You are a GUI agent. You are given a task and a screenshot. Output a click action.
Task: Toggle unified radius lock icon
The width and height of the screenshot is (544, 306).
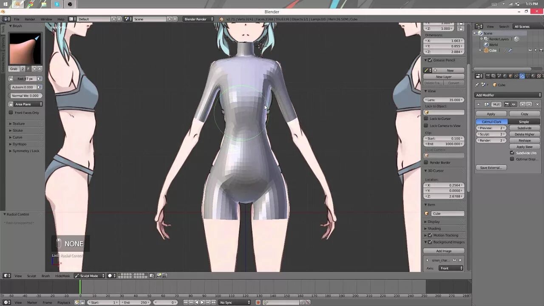[11, 79]
